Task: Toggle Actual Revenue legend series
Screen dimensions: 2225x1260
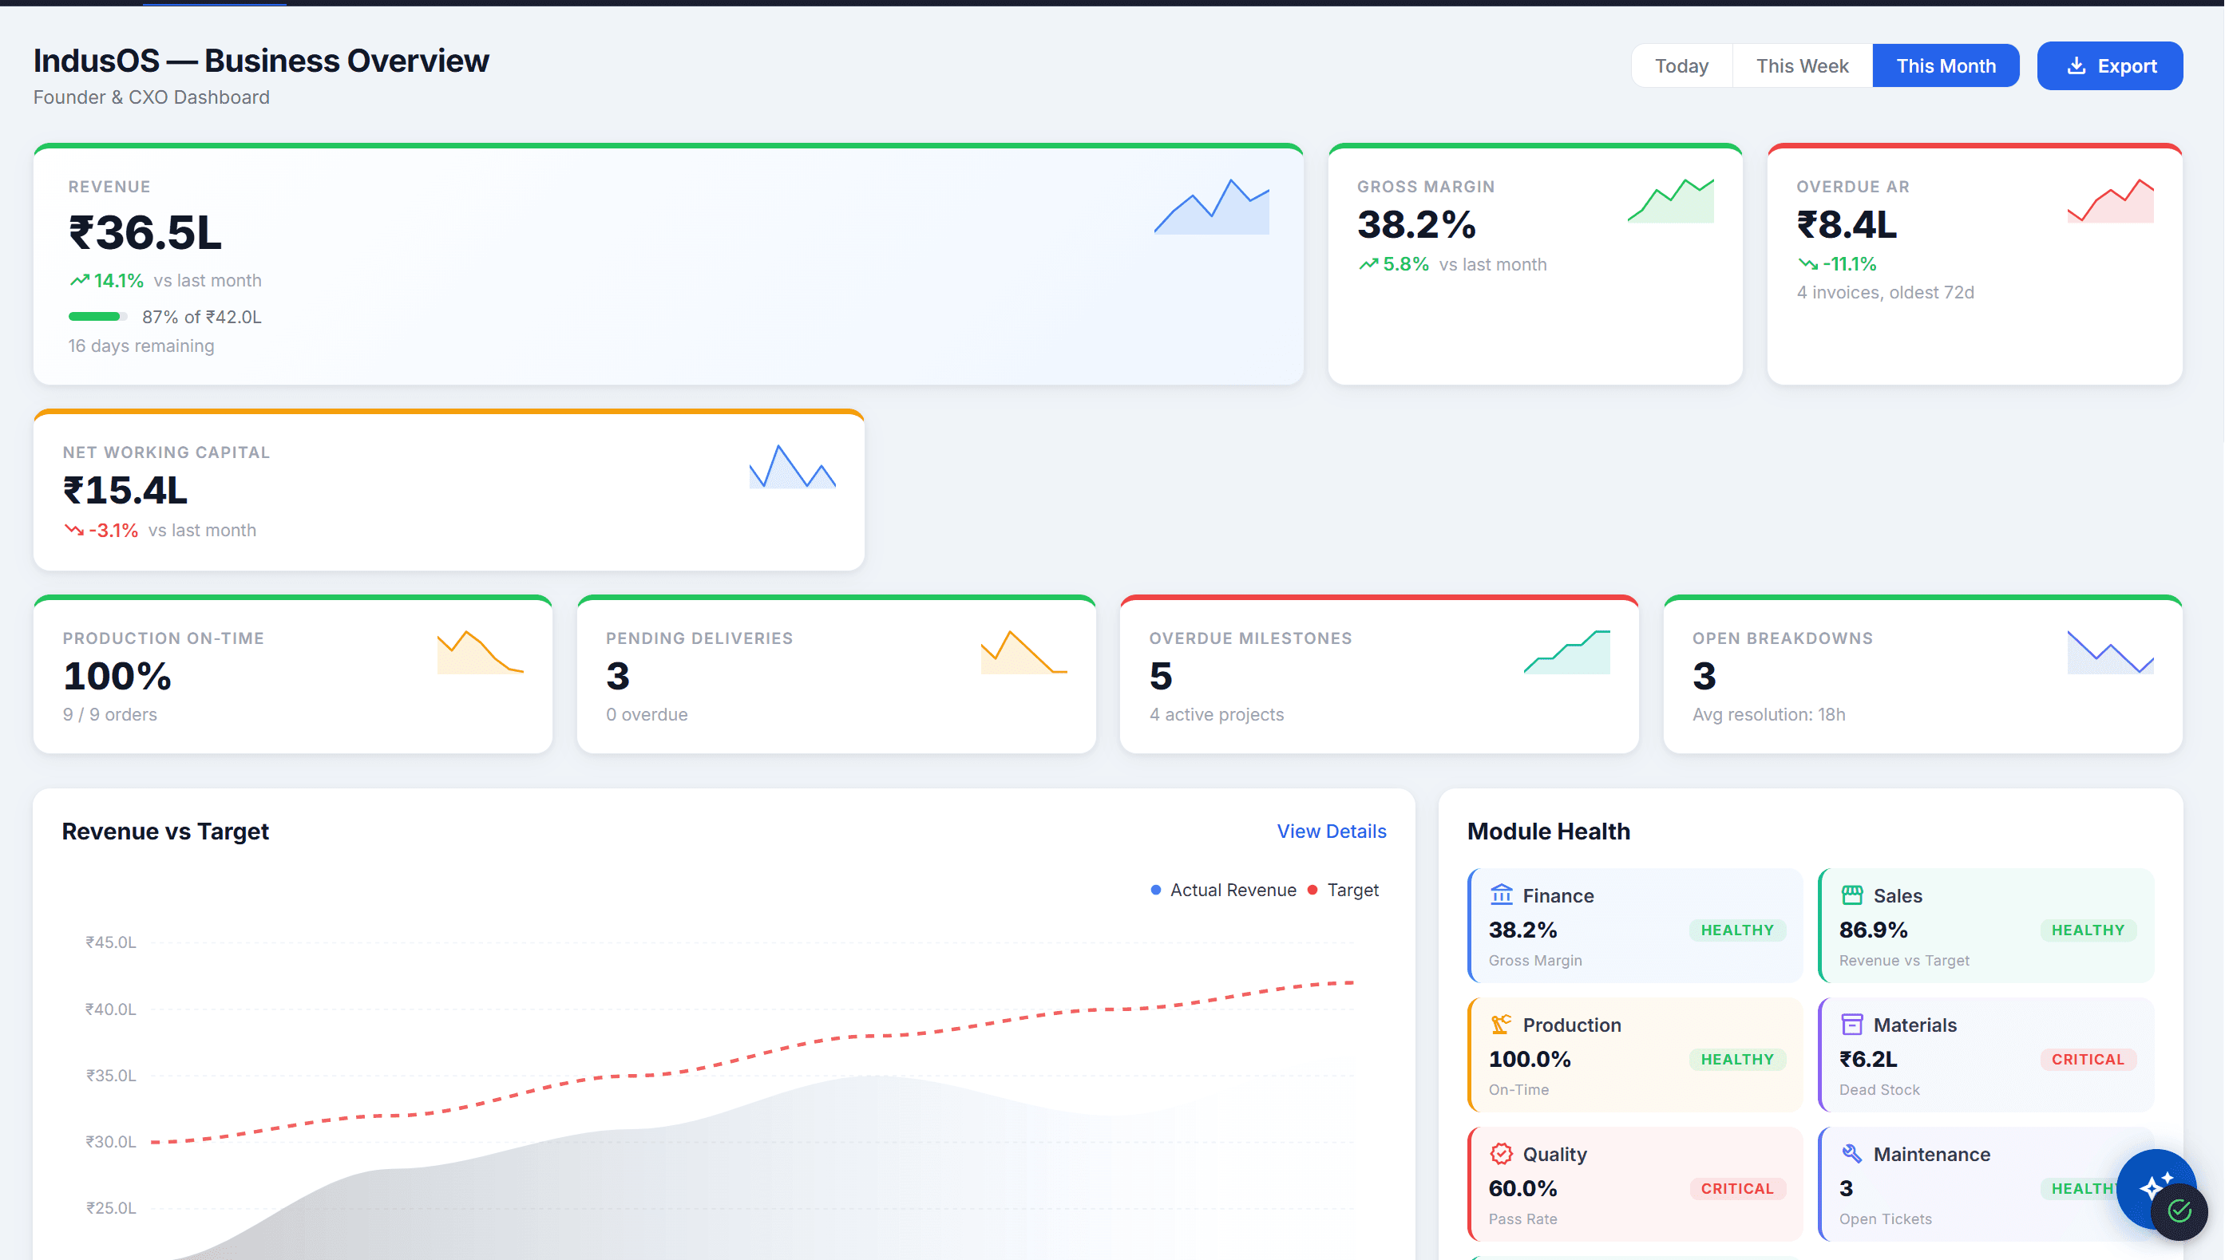Action: tap(1223, 890)
